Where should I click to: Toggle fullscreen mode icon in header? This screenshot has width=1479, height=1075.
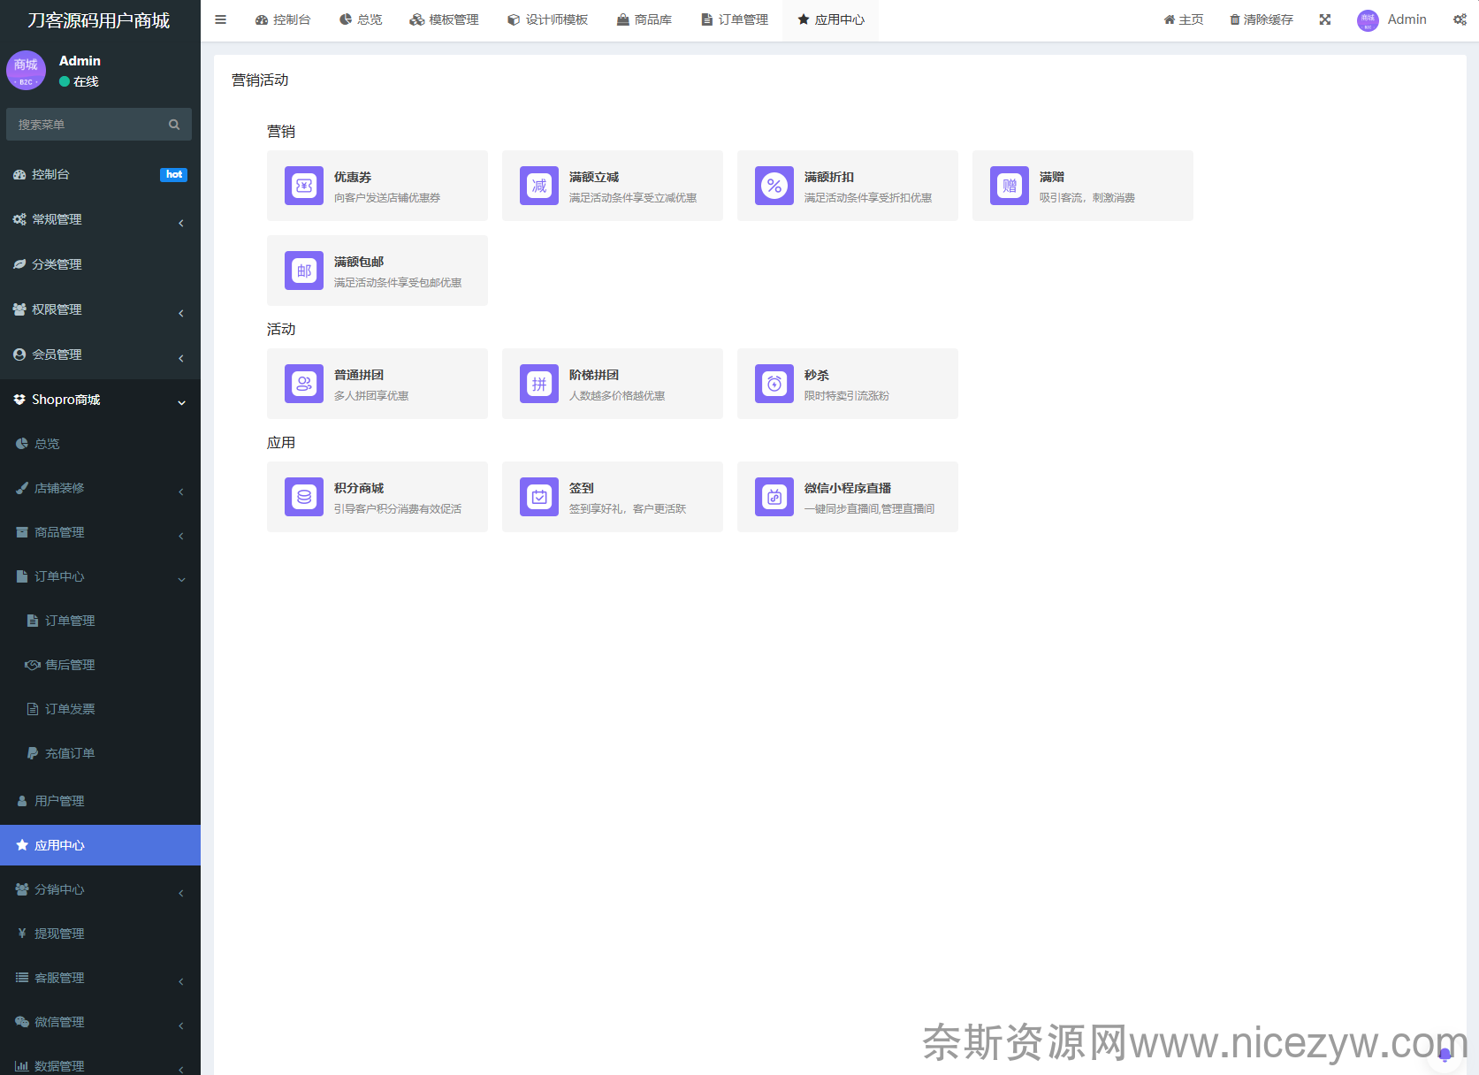point(1324,19)
